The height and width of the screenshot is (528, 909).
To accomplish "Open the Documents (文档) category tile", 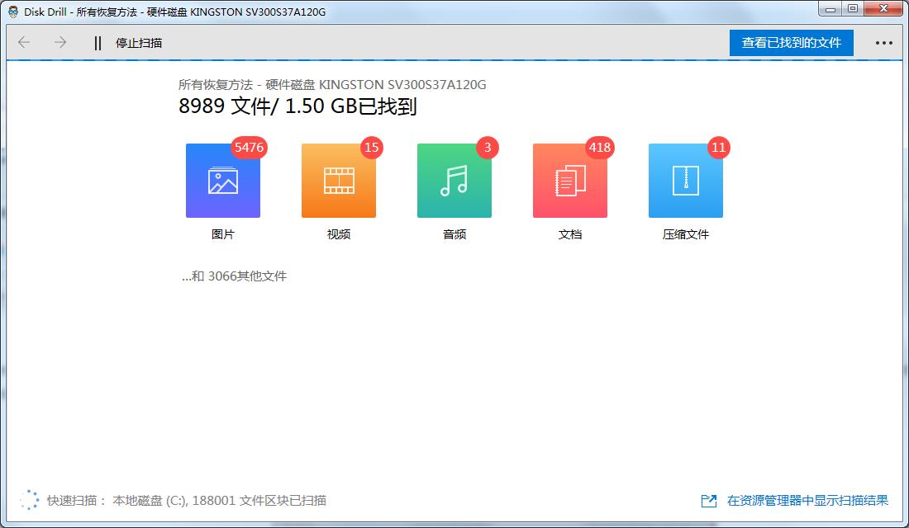I will click(x=570, y=181).
